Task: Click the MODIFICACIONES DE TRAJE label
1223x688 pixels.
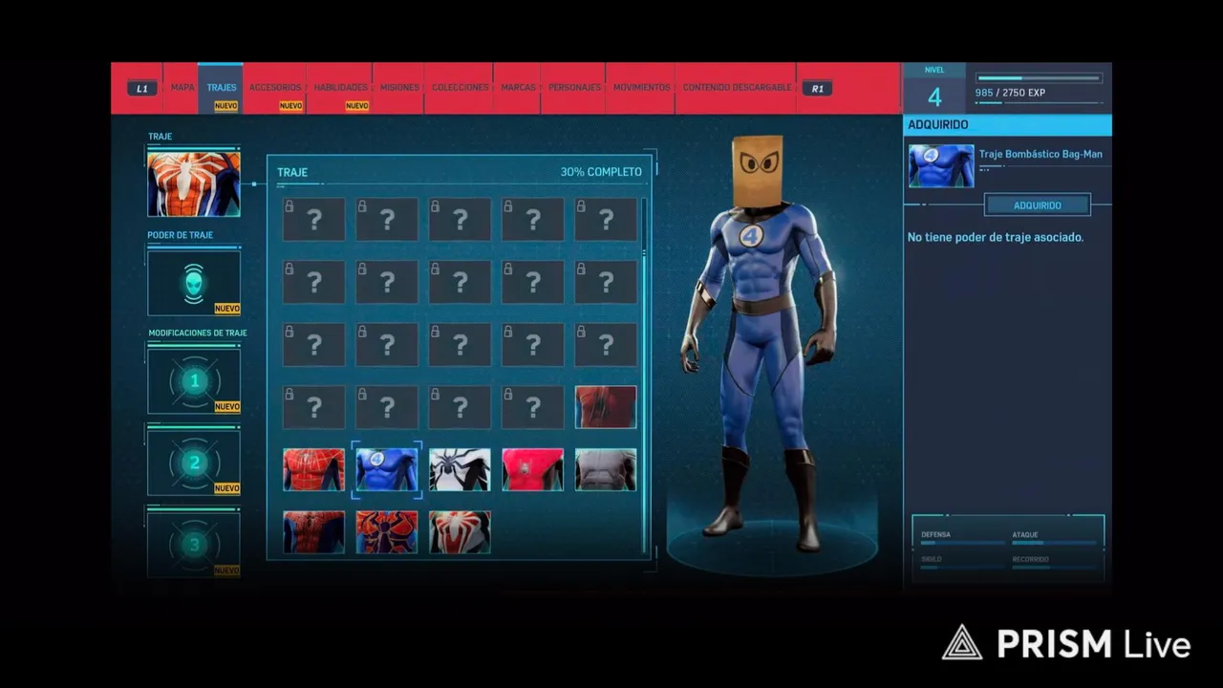Action: pos(198,333)
